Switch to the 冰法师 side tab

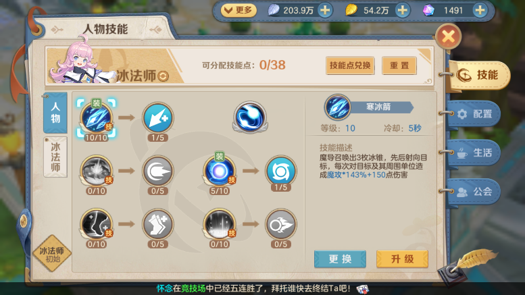[x=55, y=157]
